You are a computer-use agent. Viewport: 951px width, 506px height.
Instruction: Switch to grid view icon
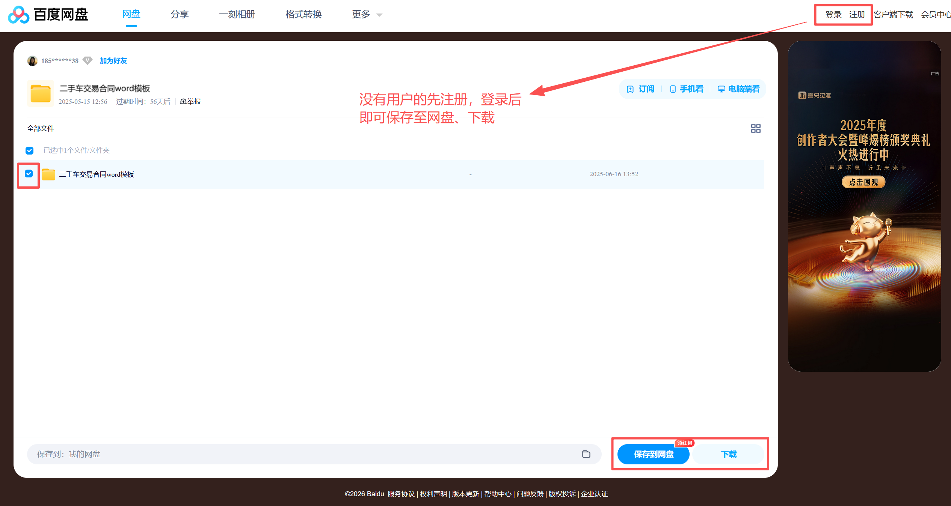point(755,129)
